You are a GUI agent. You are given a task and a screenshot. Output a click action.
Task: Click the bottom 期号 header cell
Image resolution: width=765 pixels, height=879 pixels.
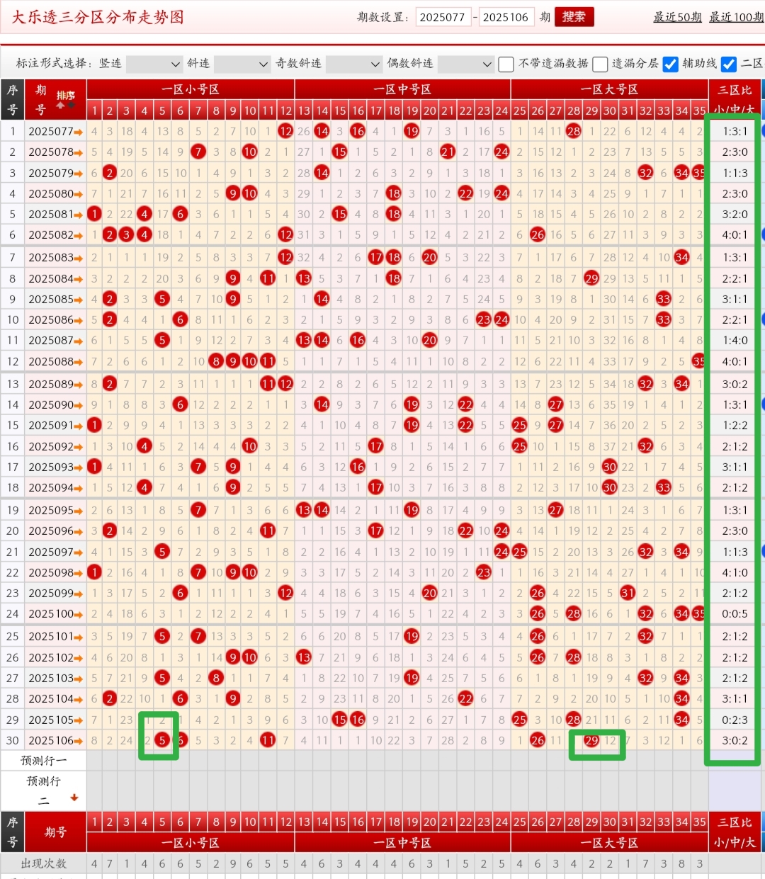55,832
